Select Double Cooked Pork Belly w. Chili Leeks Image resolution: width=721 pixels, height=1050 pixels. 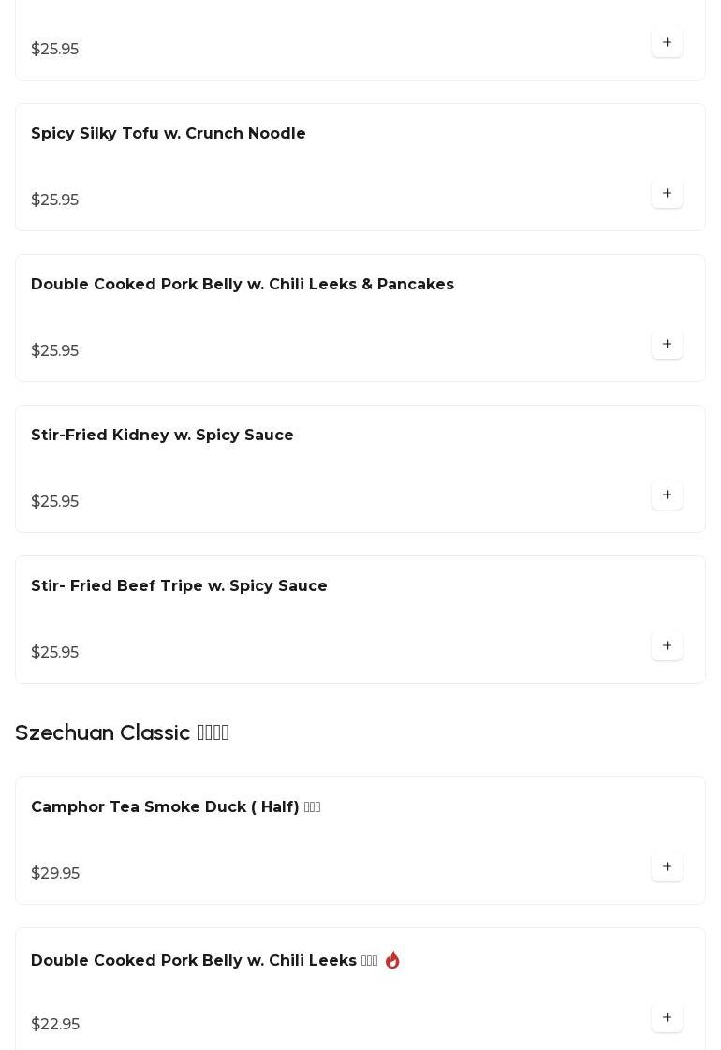[204, 960]
